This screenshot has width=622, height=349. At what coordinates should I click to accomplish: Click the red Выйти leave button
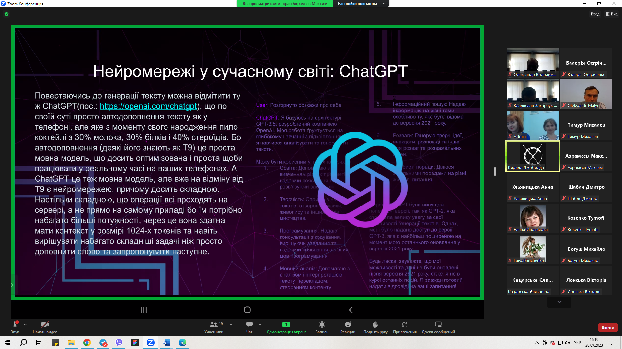coord(608,327)
